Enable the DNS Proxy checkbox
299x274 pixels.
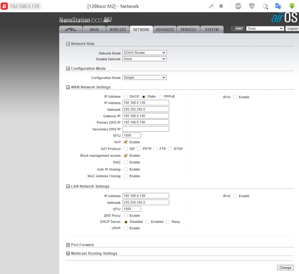(126, 216)
